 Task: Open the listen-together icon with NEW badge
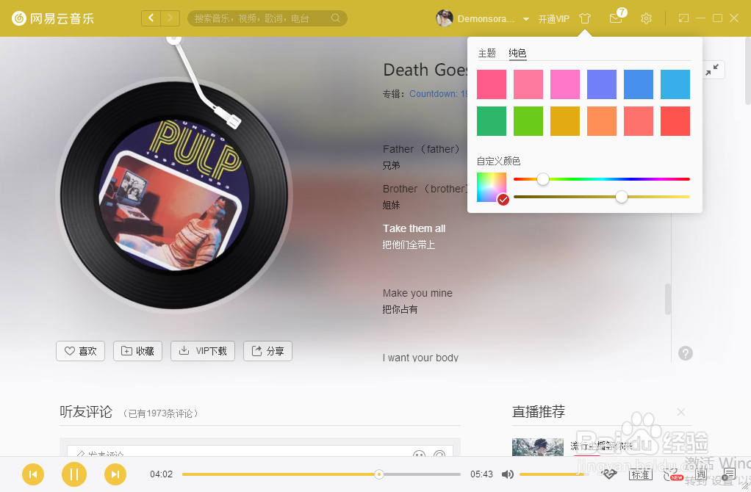pos(672,475)
